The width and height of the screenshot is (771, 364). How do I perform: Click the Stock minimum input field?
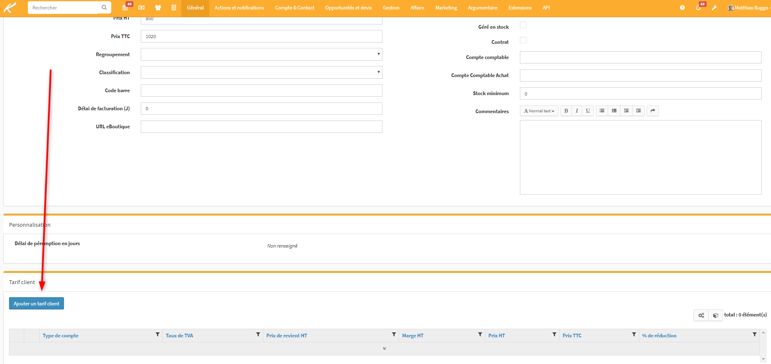click(x=641, y=93)
